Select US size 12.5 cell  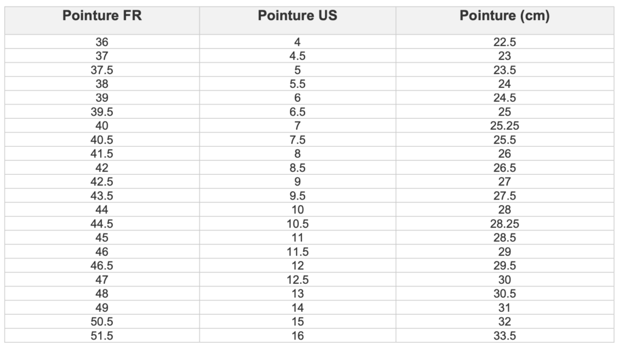click(297, 280)
